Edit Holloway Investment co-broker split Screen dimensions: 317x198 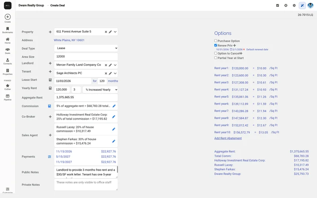click(x=114, y=116)
